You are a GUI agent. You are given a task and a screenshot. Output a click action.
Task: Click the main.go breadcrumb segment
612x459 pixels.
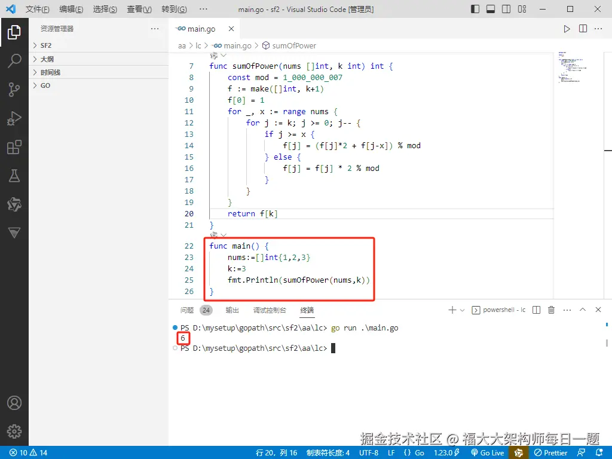[x=232, y=45]
